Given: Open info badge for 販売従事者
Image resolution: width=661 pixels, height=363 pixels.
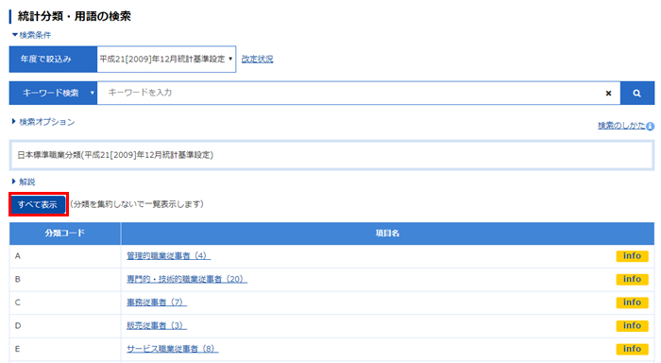Looking at the screenshot, I should pos(632,326).
